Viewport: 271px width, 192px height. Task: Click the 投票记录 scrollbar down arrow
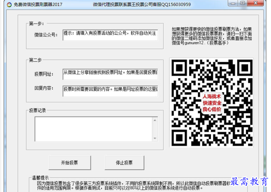click(x=155, y=138)
